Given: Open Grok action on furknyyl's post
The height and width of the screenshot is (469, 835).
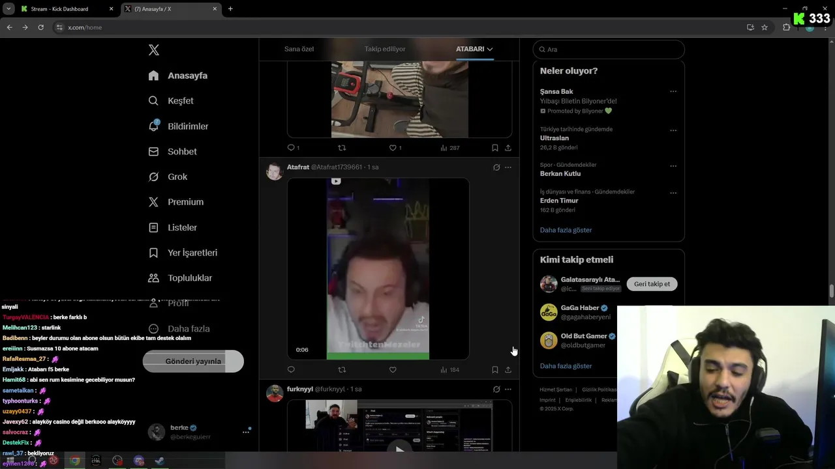Looking at the screenshot, I should (496, 390).
